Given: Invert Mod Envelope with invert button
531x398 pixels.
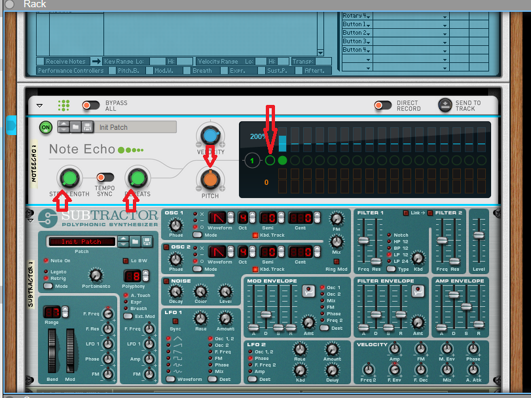Looking at the screenshot, I should click(x=308, y=291).
